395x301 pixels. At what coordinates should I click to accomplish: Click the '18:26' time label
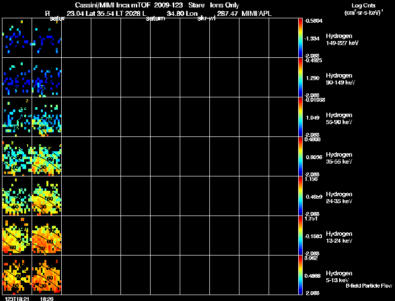(x=46, y=299)
